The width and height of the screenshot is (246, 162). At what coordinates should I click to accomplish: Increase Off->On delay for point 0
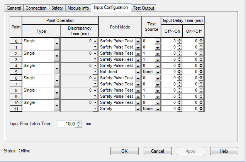click(179, 39)
